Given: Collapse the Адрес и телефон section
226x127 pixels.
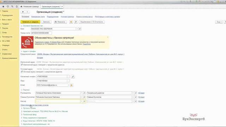Looking at the screenshot, I should click(x=22, y=51).
